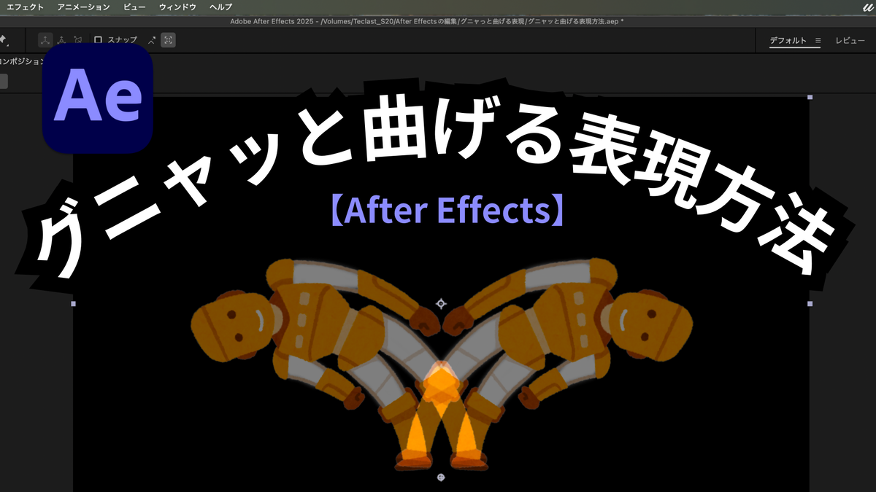
Task: Click the layer handle at the upper-right corner of the composition
Action: (810, 97)
